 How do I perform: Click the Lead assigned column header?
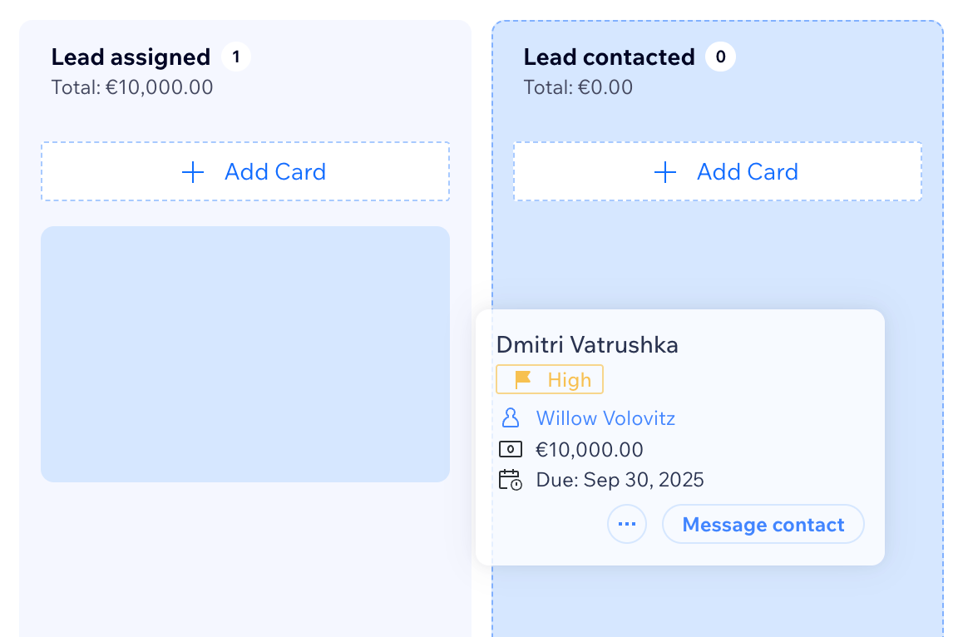coord(131,57)
